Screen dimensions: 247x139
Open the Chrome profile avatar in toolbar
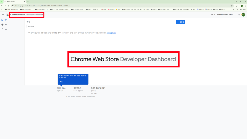(x=242, y=6)
